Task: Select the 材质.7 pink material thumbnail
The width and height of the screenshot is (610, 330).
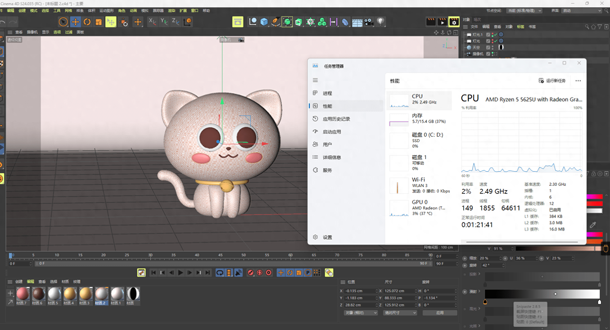Action: [22, 294]
